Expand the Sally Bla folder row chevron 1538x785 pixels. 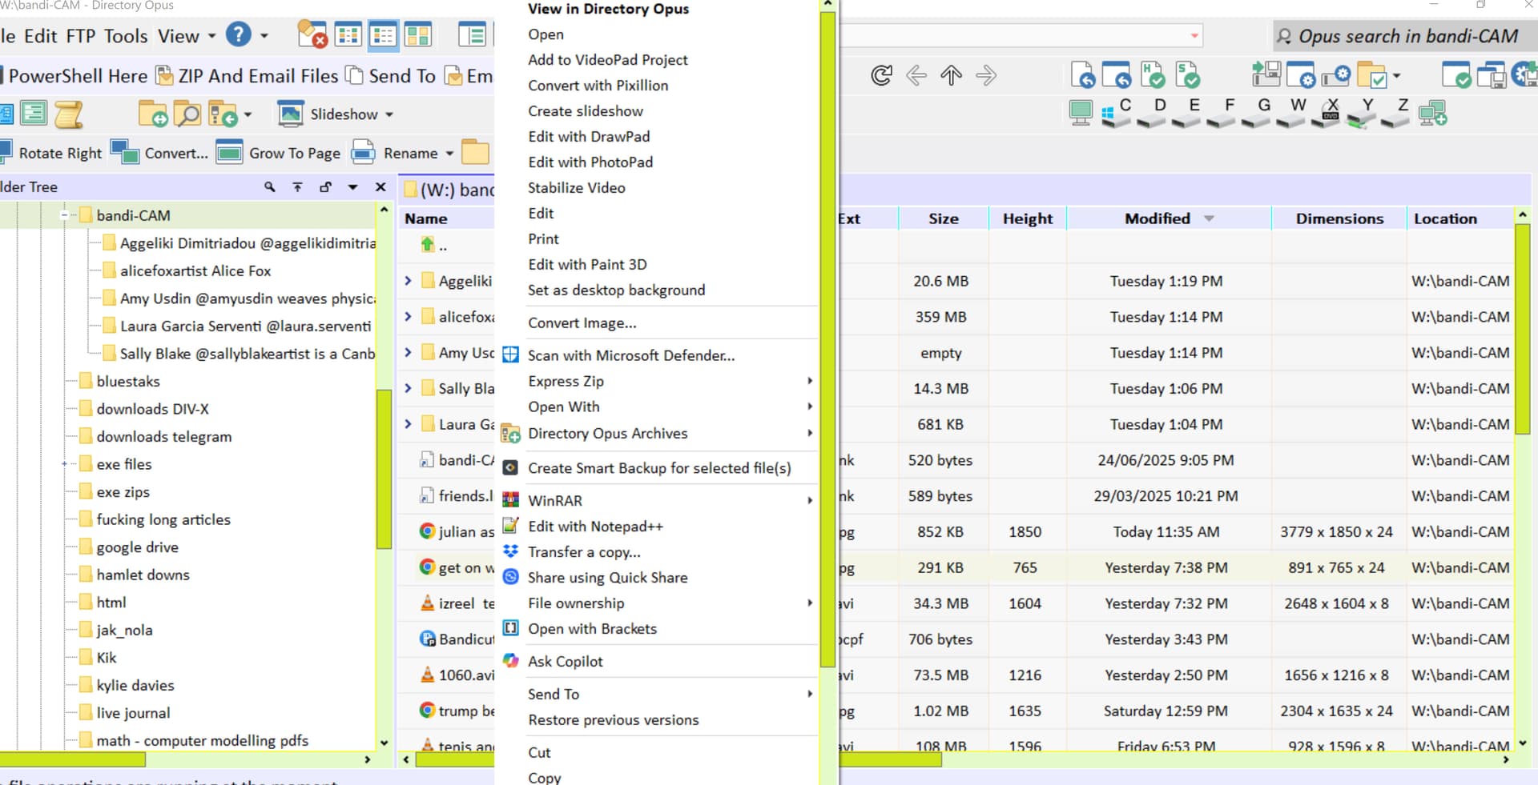point(408,388)
